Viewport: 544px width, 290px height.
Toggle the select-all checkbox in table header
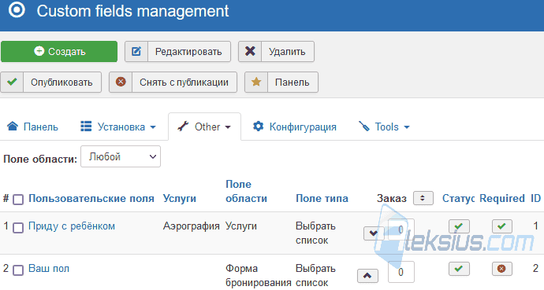pyautogui.click(x=18, y=200)
